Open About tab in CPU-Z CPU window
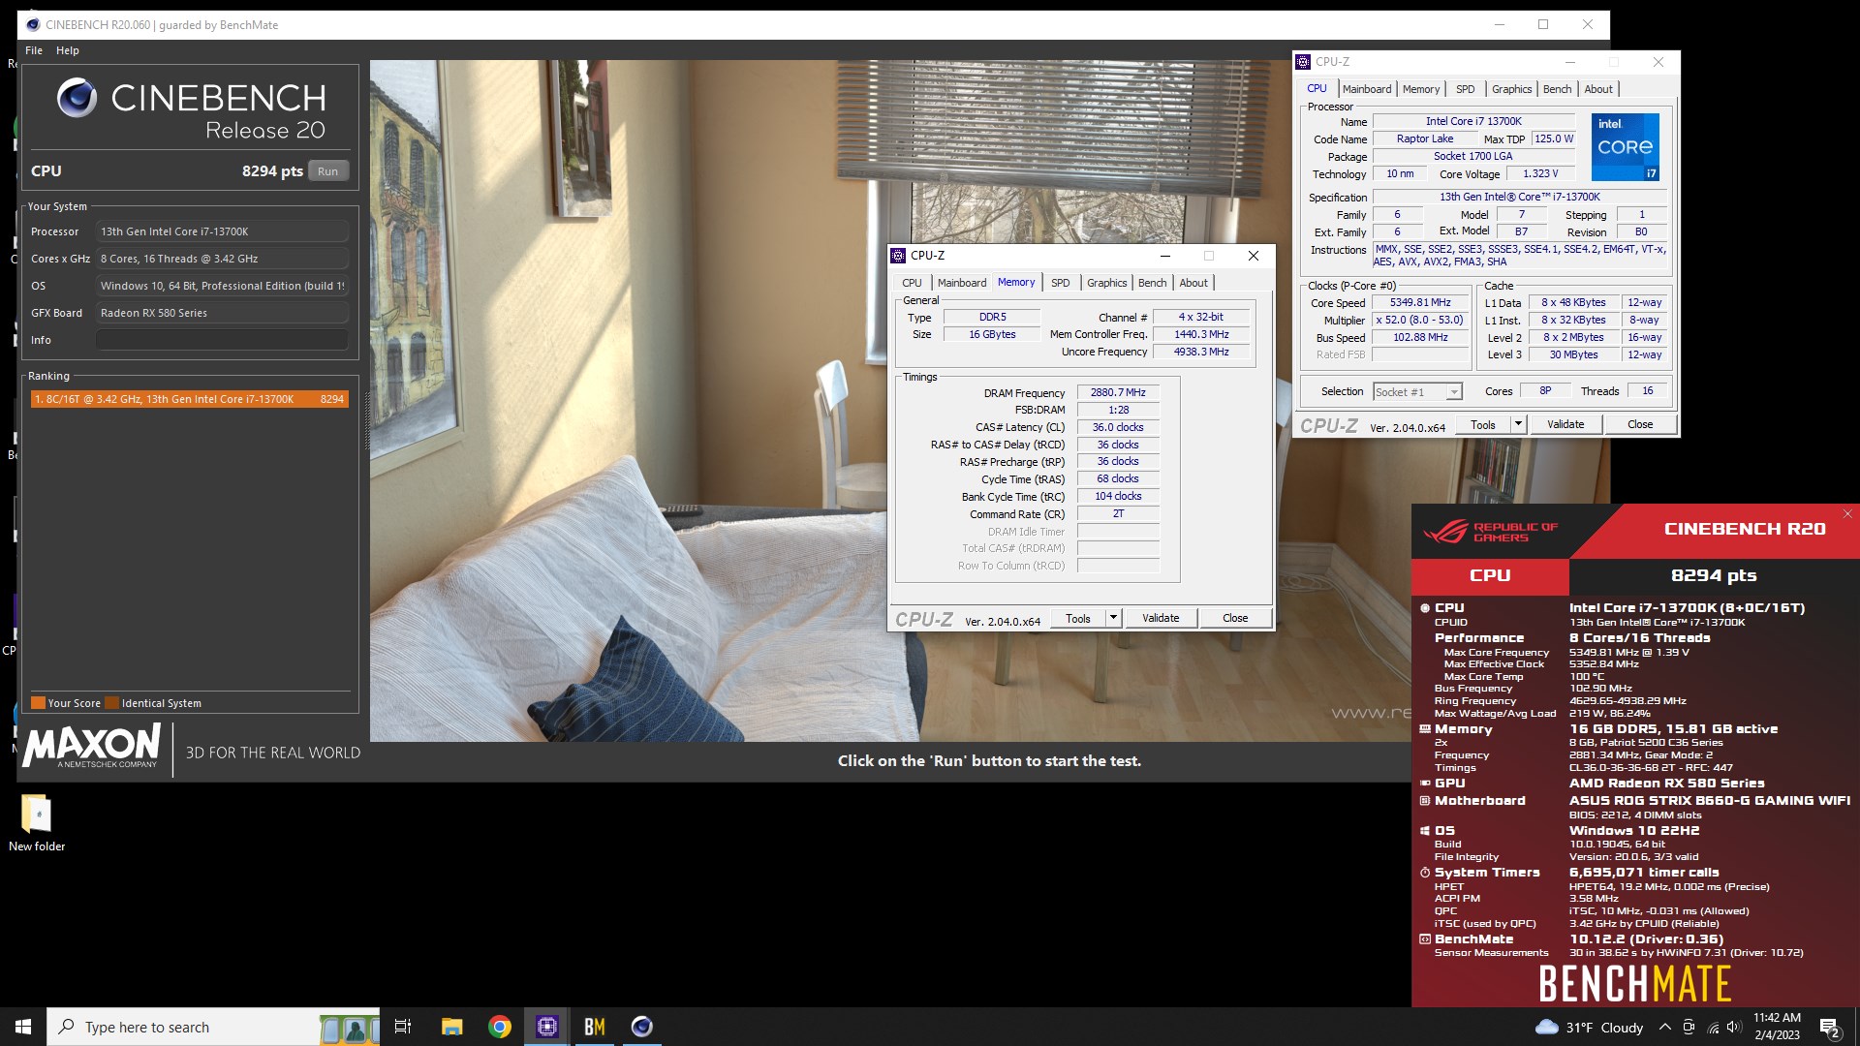 point(1599,89)
